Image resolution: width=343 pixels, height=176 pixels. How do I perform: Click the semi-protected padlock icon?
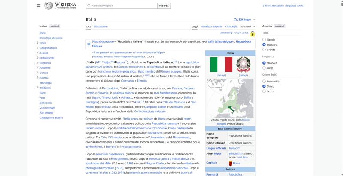[253, 33]
